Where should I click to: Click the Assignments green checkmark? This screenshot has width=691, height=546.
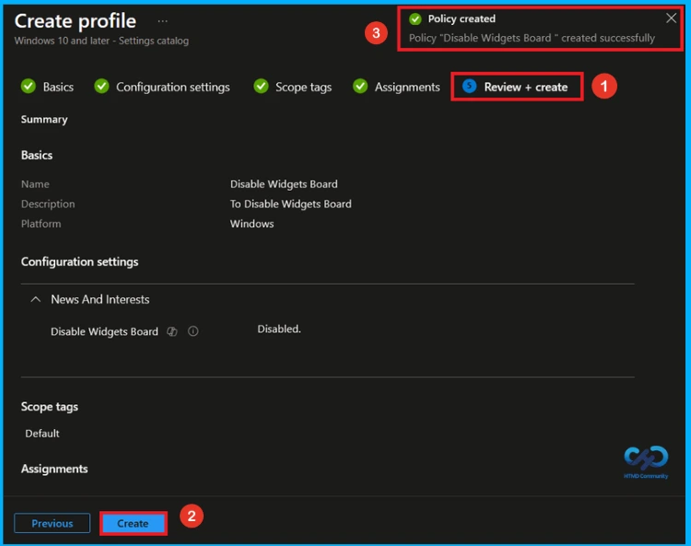click(360, 87)
